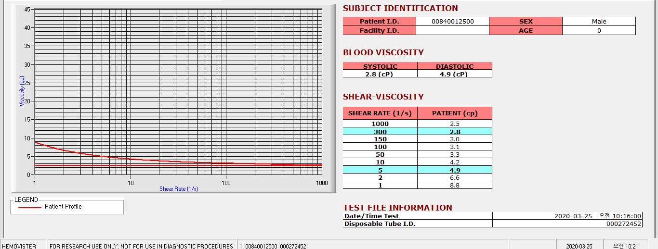
Task: Select the highlighted shear rate 5 row
Action: 417,170
